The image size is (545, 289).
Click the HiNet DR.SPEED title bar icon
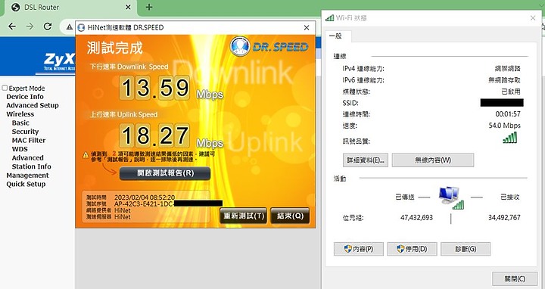pyautogui.click(x=81, y=28)
